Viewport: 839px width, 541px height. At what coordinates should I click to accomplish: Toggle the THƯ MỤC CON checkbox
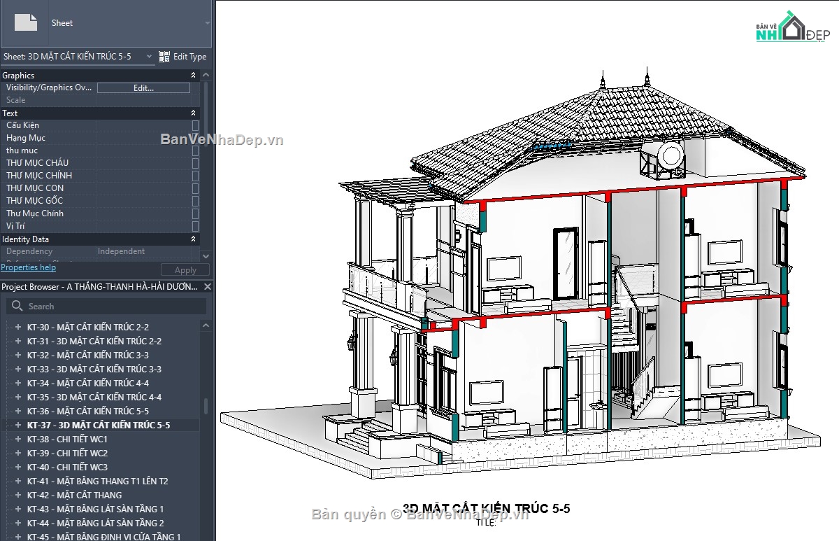tap(195, 188)
